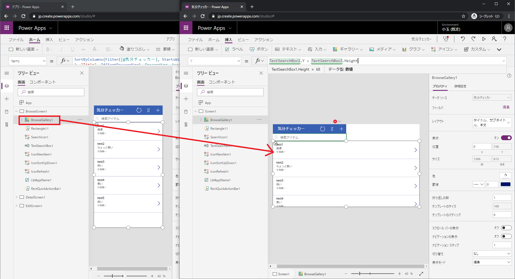Viewport: 515px width, 279px height.
Task: Open the 挿入 tab in left window
Action: point(49,40)
